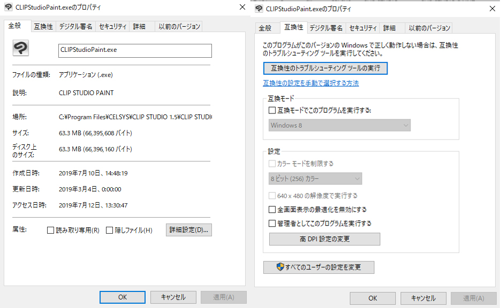The image size is (501, 308).
Task: Click 詳細設定(D)... button
Action: (189, 230)
